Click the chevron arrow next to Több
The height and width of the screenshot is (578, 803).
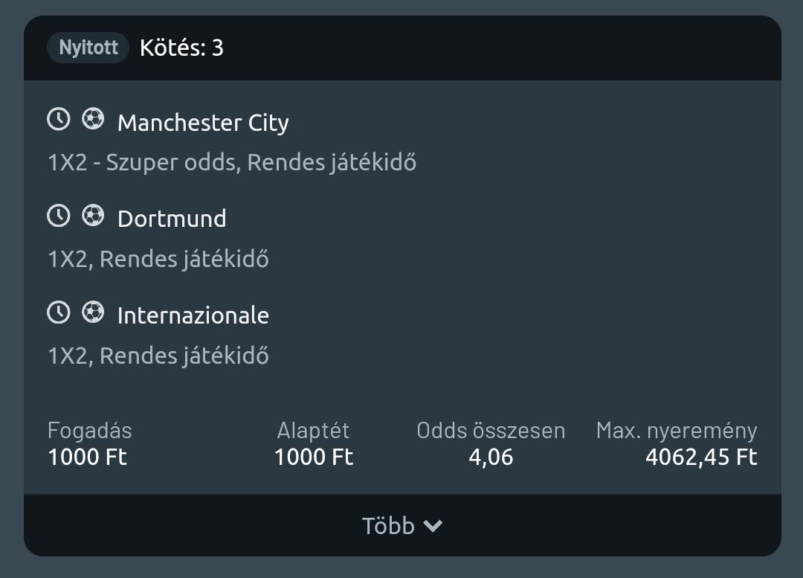tap(433, 526)
